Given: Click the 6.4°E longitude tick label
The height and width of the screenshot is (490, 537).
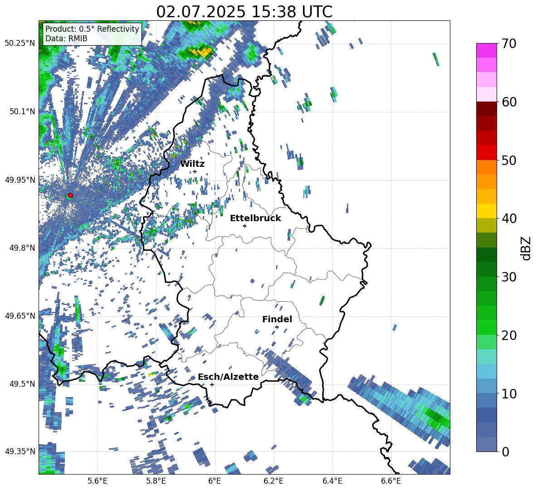Looking at the screenshot, I should 332,481.
